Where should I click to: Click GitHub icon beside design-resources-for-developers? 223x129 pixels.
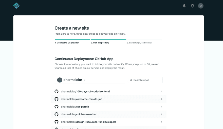57,122
